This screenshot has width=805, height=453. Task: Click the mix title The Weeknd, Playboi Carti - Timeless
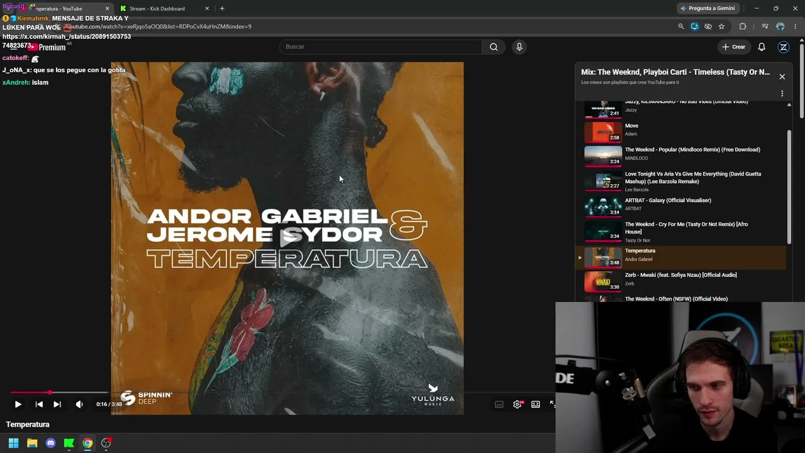click(x=675, y=72)
